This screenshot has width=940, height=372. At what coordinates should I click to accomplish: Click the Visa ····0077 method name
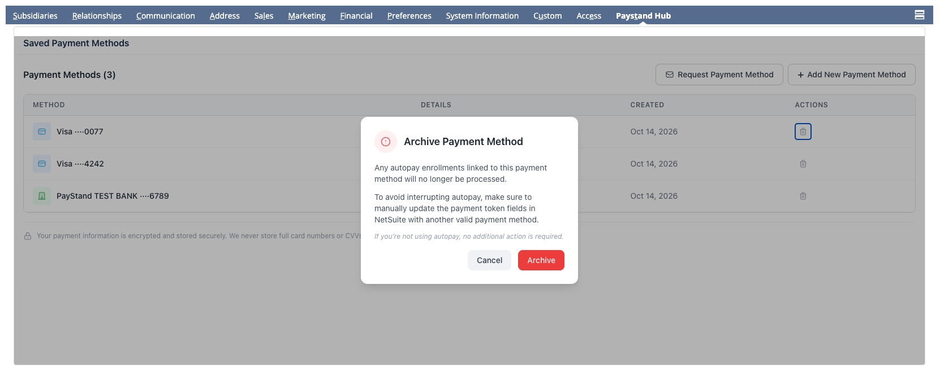(x=80, y=132)
